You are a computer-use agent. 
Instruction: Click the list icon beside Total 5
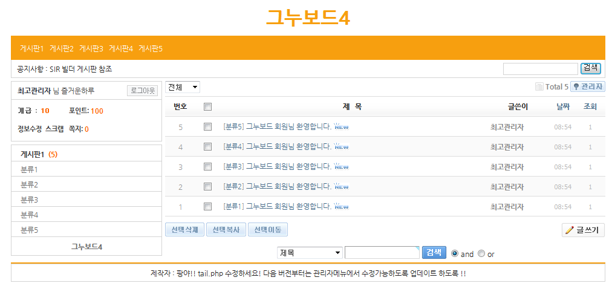click(x=539, y=86)
